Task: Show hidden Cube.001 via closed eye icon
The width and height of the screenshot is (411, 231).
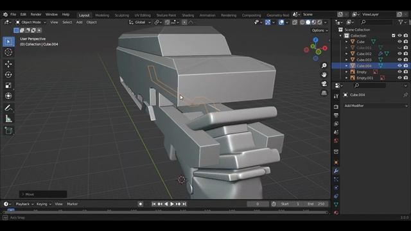Action: (x=399, y=47)
